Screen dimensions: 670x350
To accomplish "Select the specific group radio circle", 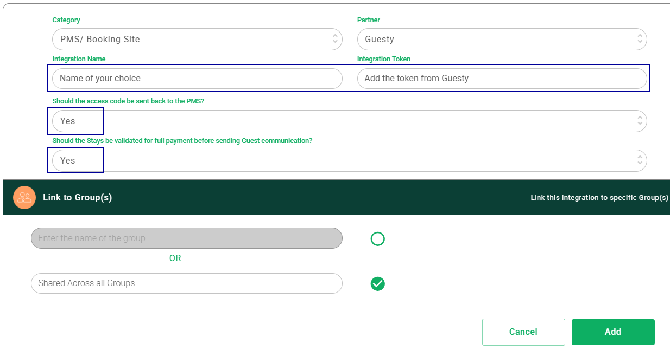I will coord(377,239).
